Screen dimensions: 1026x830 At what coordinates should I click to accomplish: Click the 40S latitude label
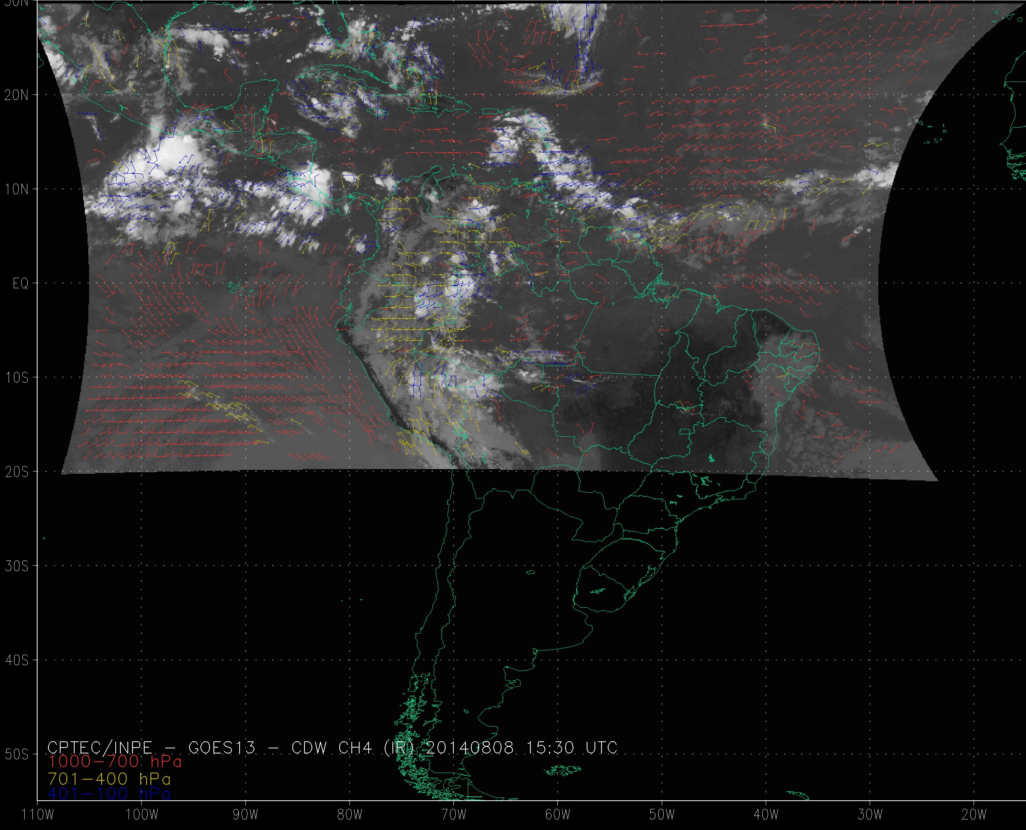pyautogui.click(x=17, y=660)
